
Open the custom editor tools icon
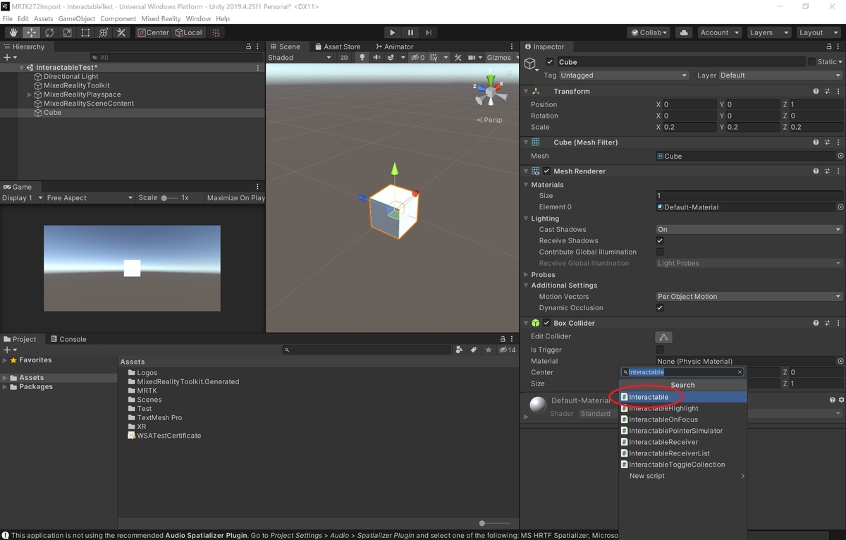click(x=121, y=32)
